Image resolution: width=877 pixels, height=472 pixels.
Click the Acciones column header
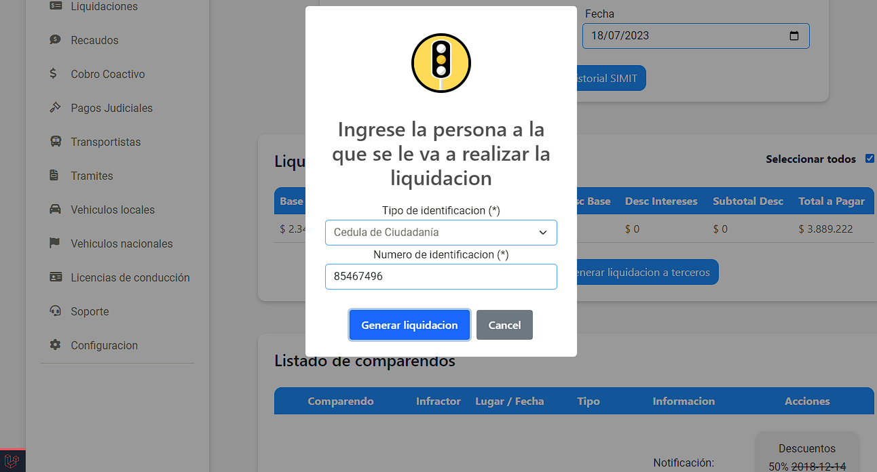[807, 401]
